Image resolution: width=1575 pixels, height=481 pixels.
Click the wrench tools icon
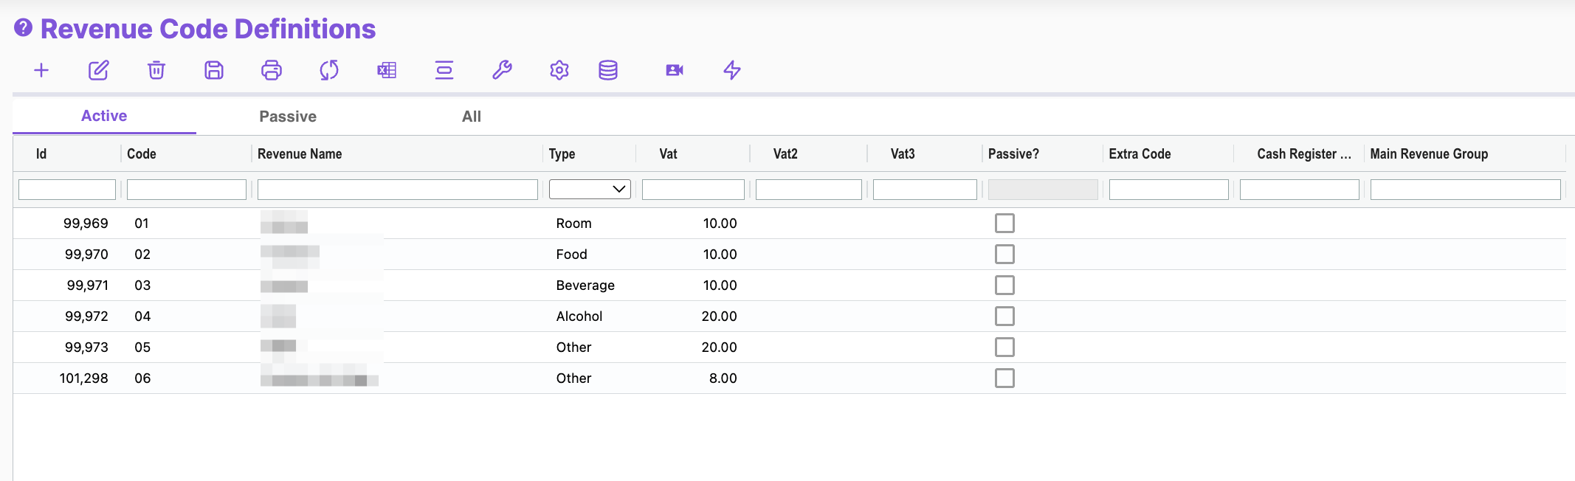pos(502,70)
